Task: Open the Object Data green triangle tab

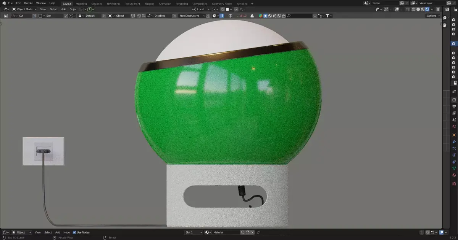Action: point(454,168)
